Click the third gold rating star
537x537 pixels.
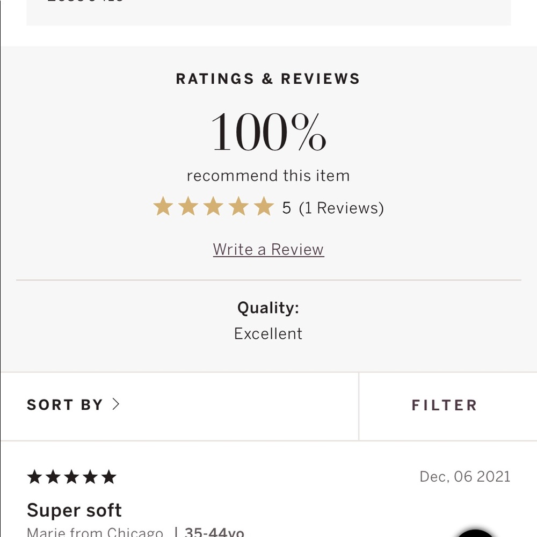click(213, 206)
